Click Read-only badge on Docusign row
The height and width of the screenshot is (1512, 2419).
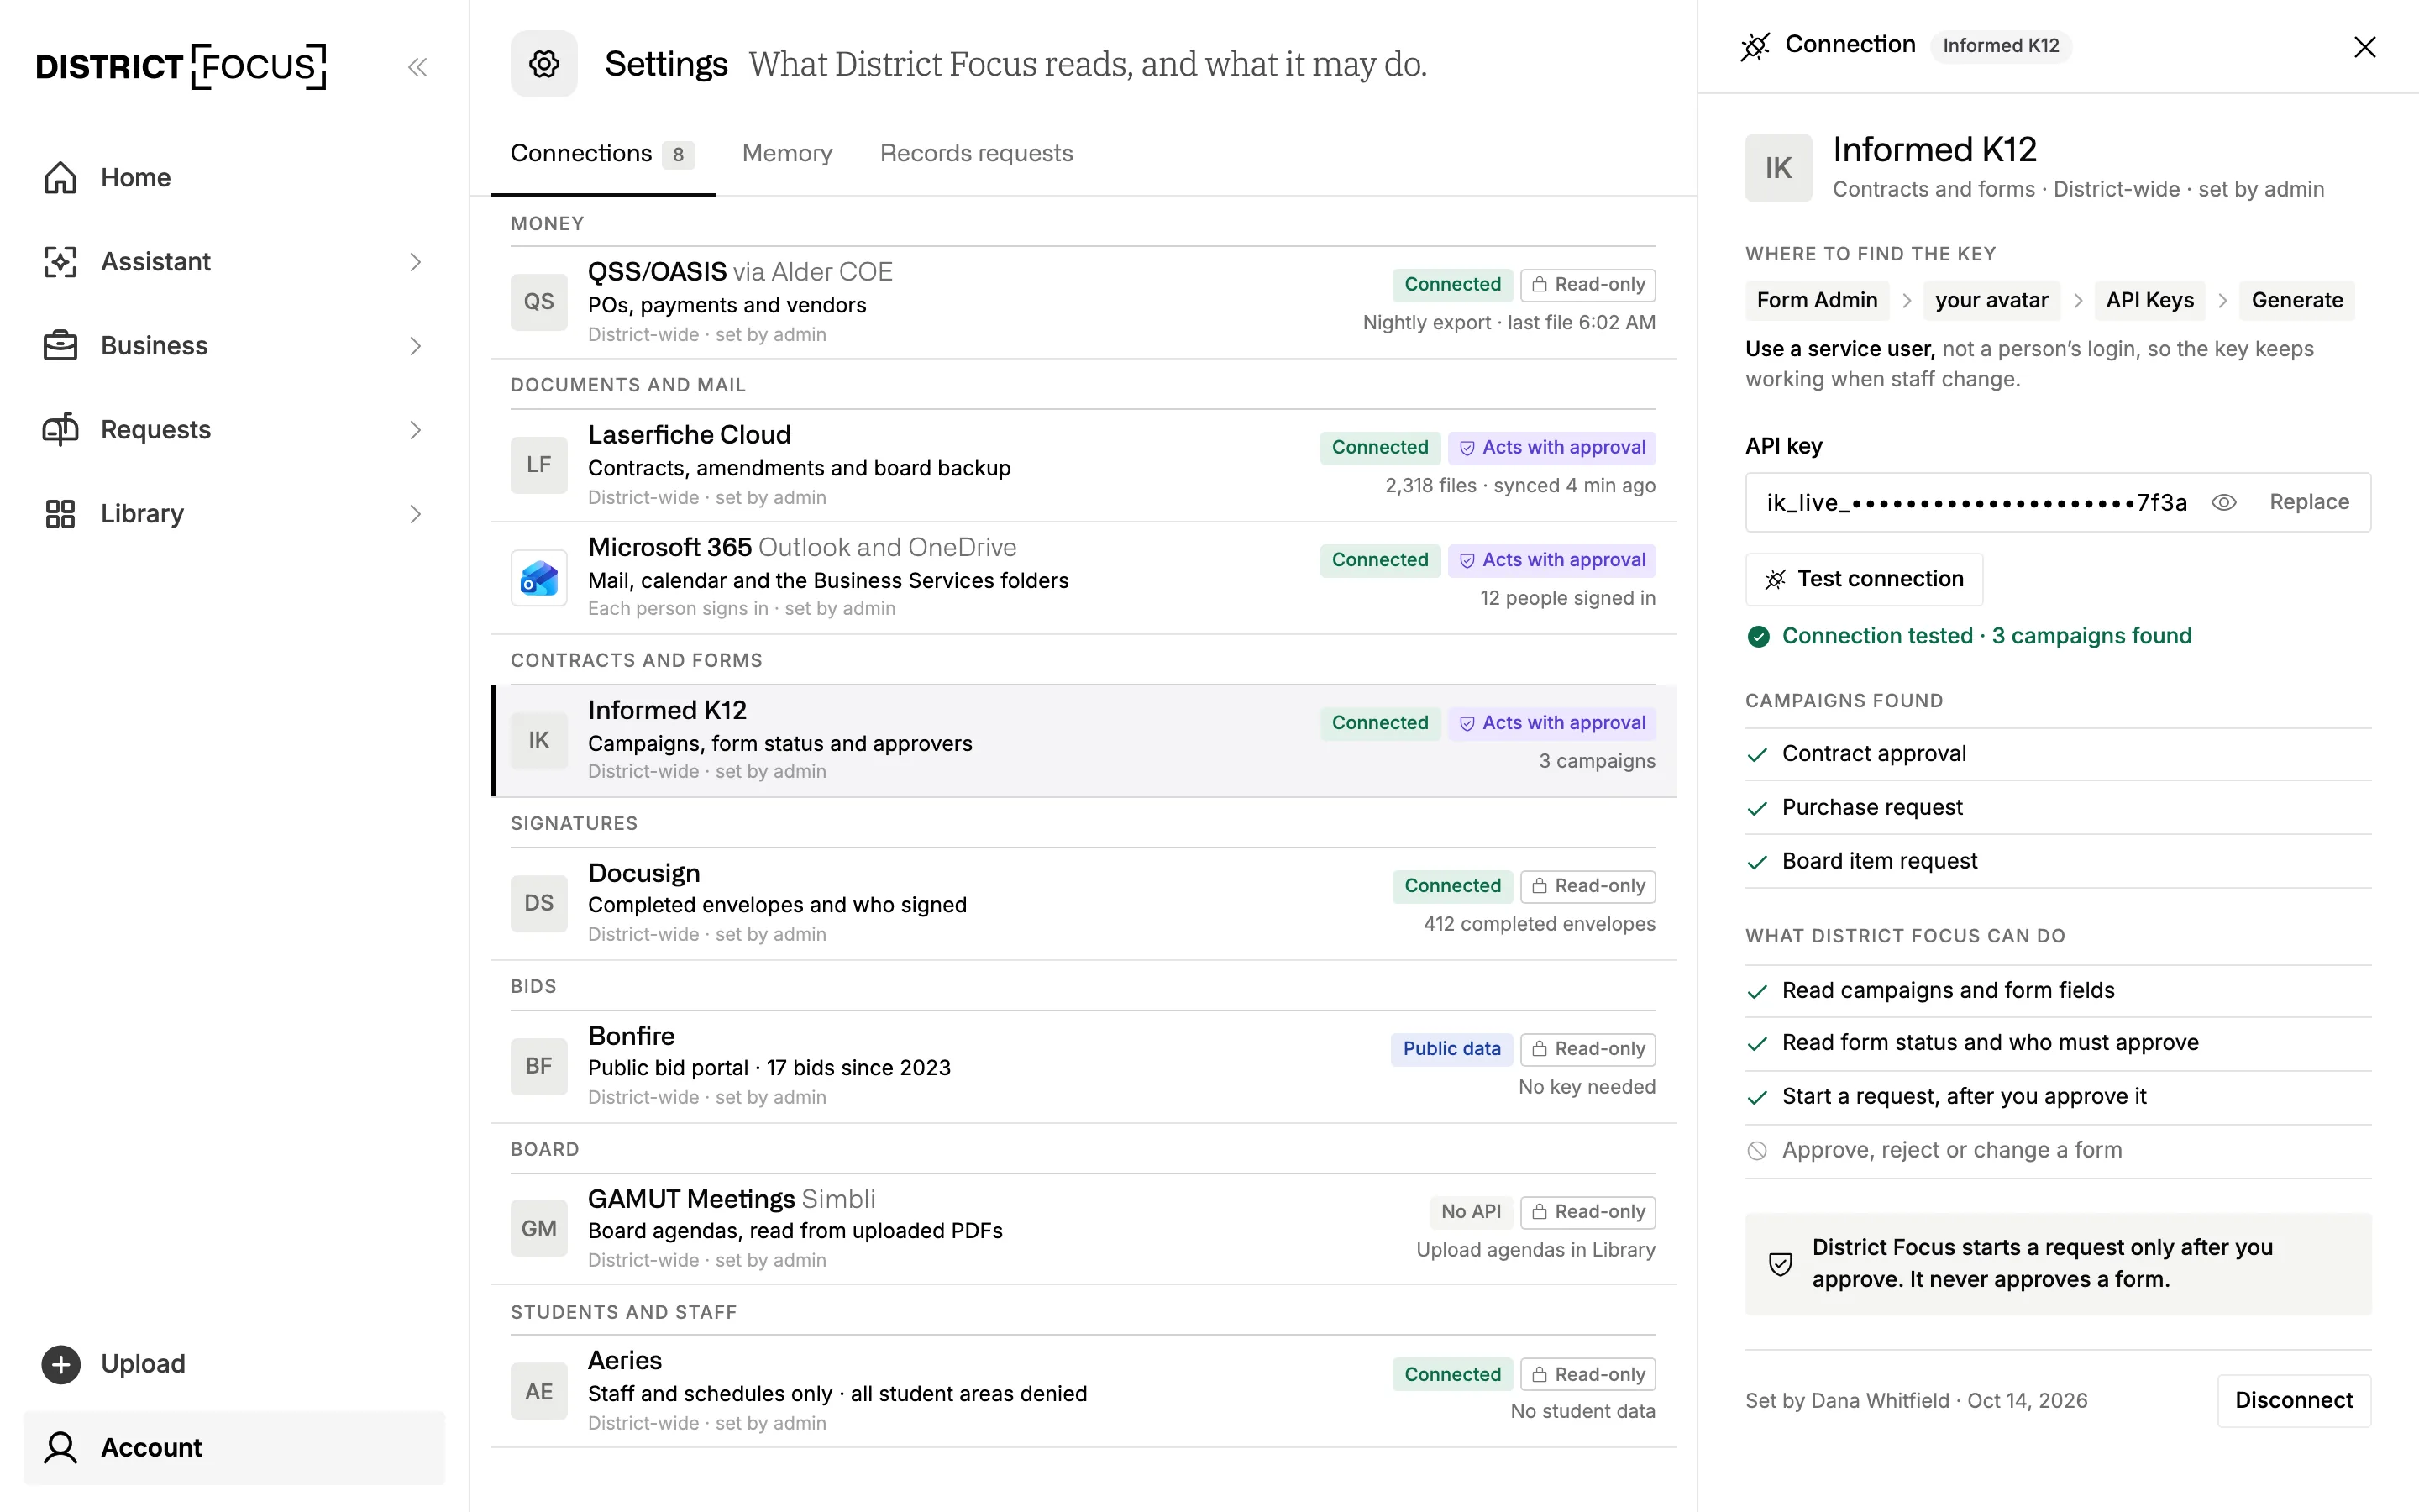[x=1588, y=886]
